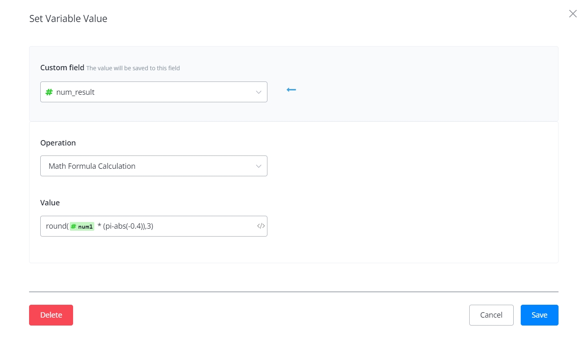Expand the Operation chevron arrow
588x338 pixels.
[258, 166]
